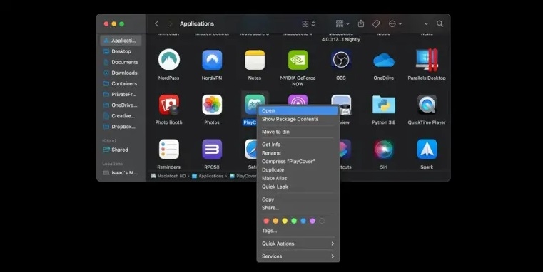Select the OneDrive app icon
The width and height of the screenshot is (543, 272).
coord(384,61)
